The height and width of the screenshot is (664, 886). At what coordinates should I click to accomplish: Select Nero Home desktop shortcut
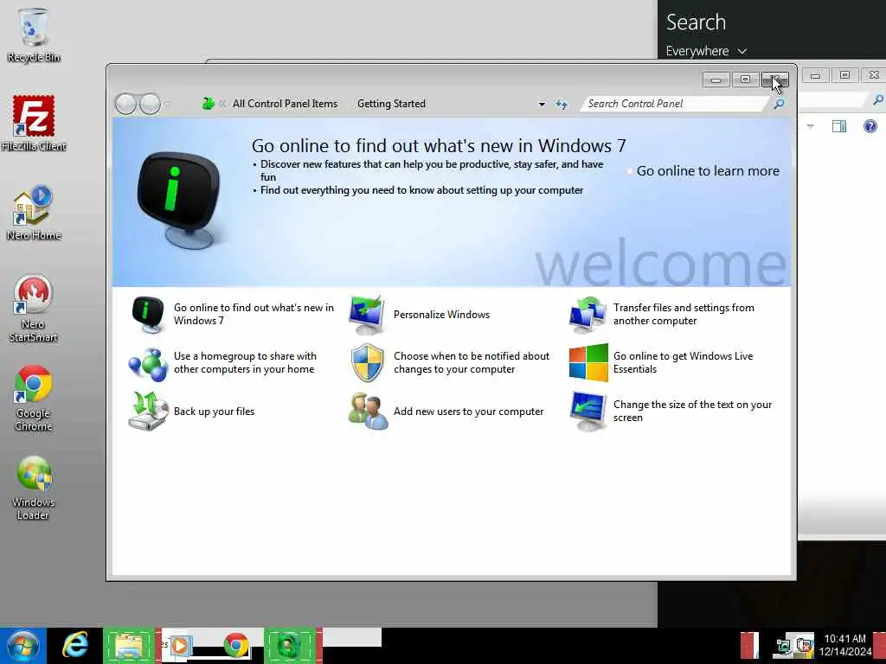click(x=34, y=213)
